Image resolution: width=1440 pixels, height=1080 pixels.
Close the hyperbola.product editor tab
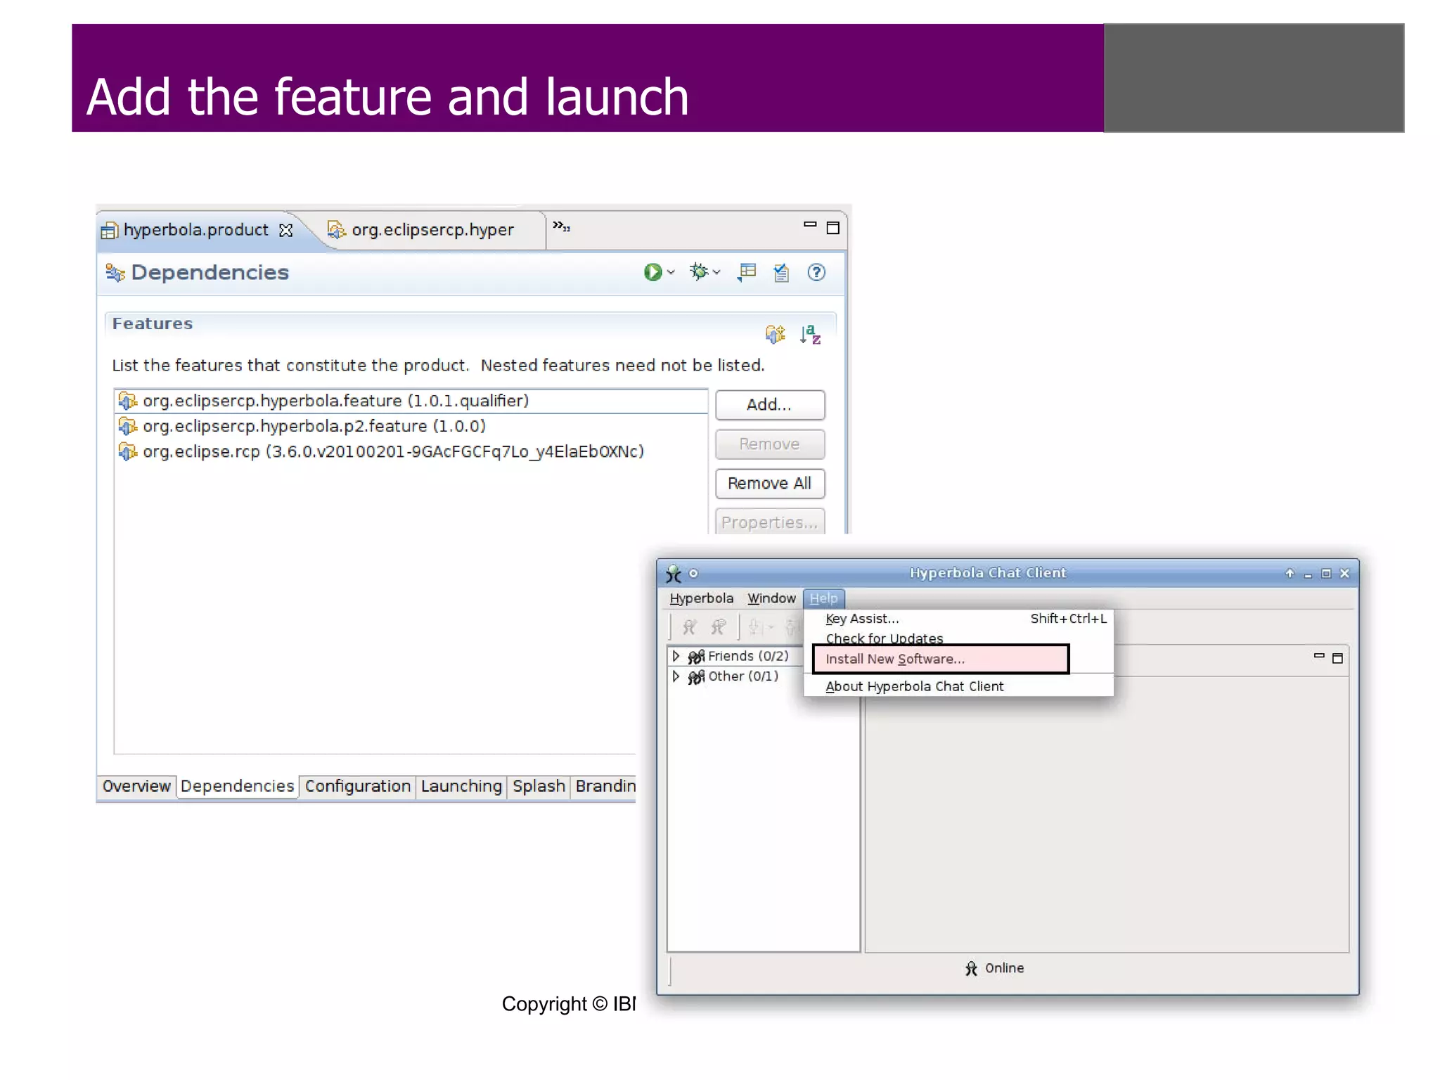pos(285,231)
